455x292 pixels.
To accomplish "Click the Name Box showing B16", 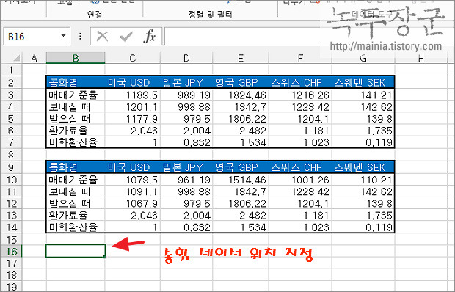I will [x=37, y=36].
